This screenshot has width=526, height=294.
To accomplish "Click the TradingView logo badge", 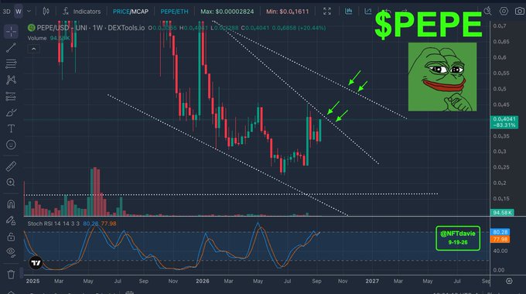I will coord(36,263).
